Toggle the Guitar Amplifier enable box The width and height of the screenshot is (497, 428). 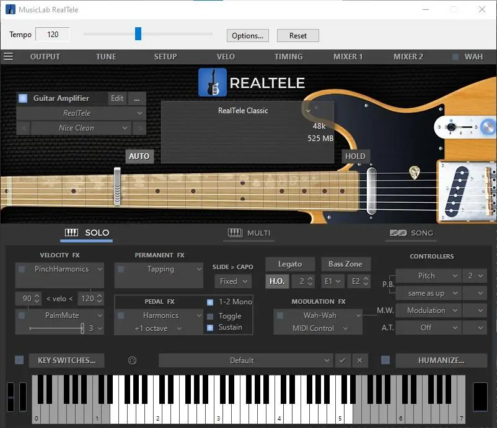point(23,98)
